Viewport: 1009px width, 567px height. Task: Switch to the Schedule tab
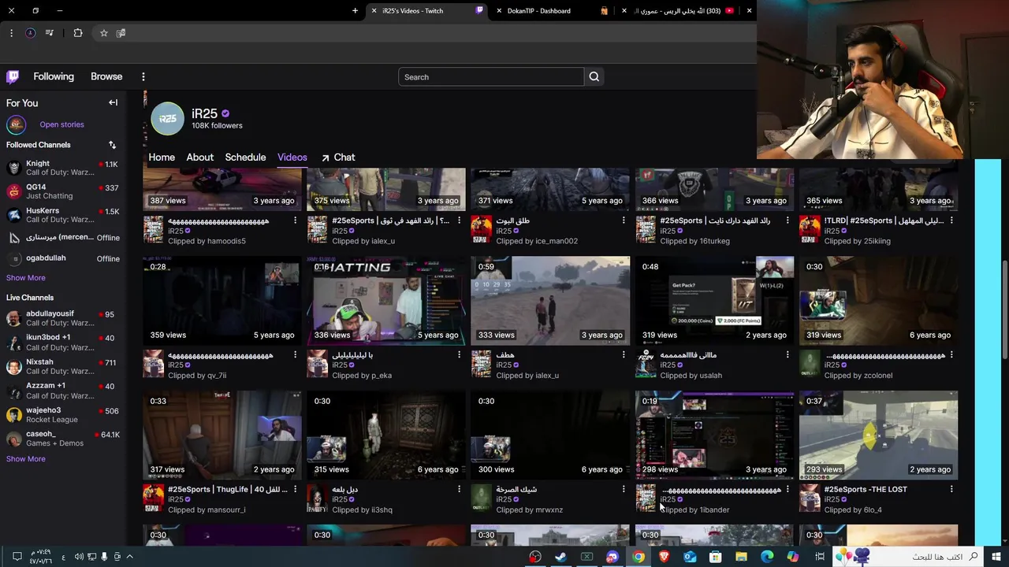coord(245,157)
